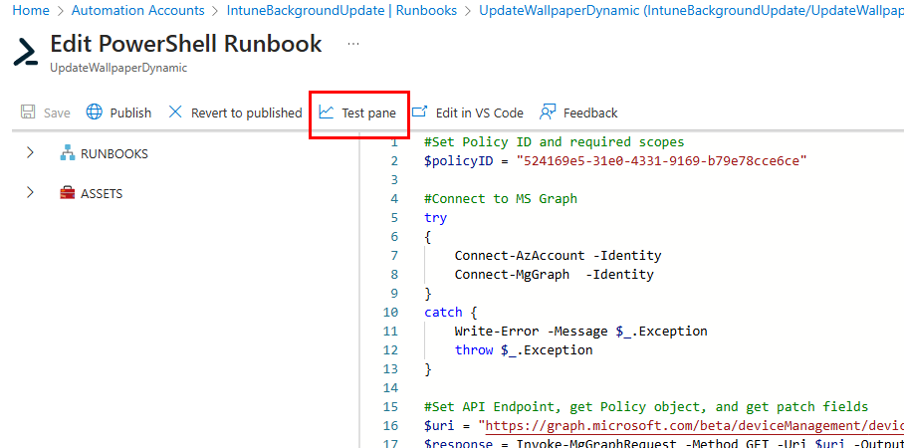Expand the RUNBOOKS tree node chevron
This screenshot has width=904, height=448.
tap(30, 153)
